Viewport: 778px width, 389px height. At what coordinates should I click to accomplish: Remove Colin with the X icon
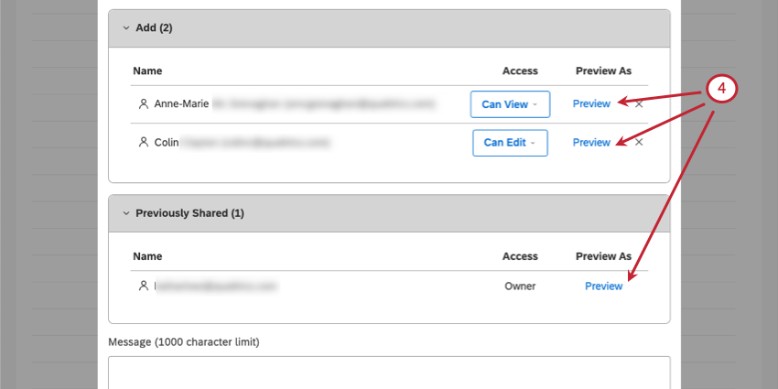tap(639, 142)
